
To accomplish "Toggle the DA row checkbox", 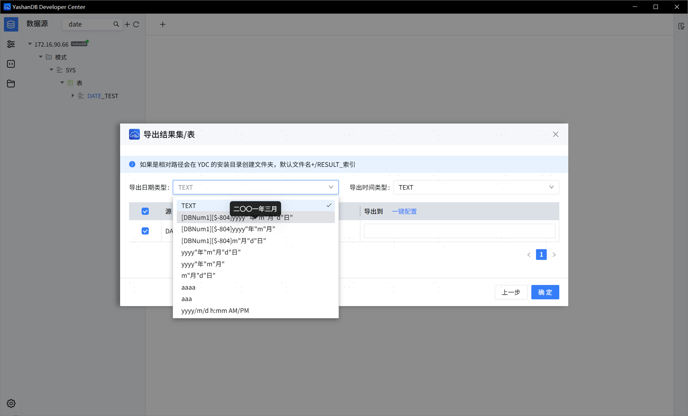I will [x=145, y=231].
